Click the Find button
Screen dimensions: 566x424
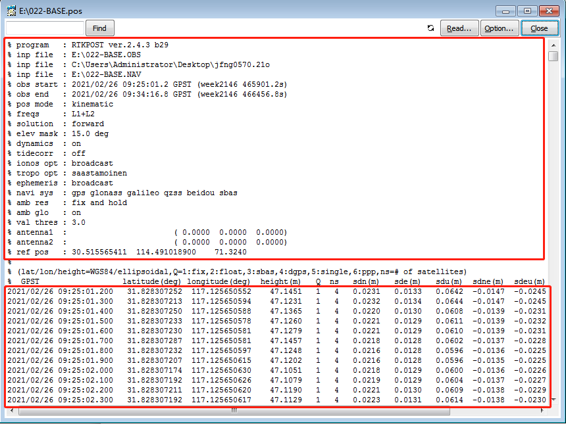tap(99, 28)
